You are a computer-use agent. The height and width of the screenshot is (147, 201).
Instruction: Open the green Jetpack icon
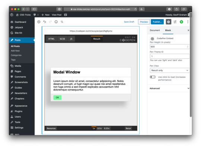point(181,22)
